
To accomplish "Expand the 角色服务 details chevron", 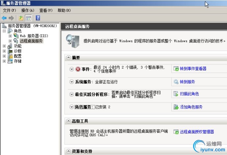I will [71, 107].
